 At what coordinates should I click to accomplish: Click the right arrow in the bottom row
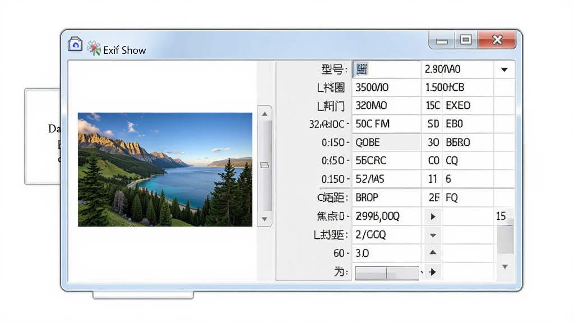tap(433, 272)
